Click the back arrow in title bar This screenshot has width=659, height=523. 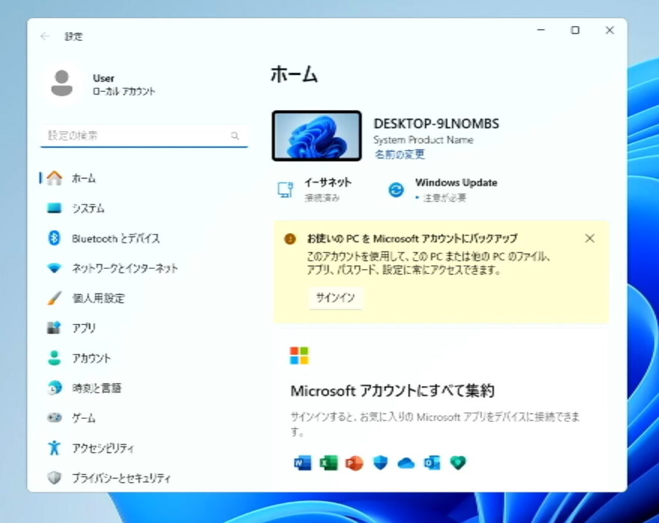[45, 37]
